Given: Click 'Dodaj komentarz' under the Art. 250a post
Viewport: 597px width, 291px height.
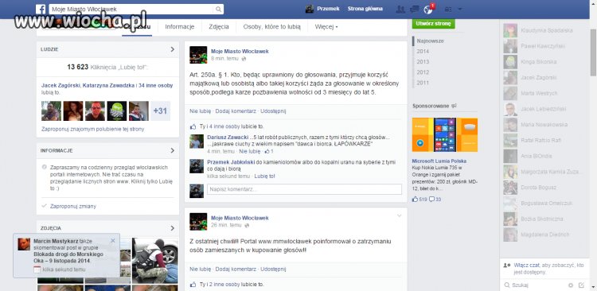Looking at the screenshot, I should click(x=236, y=111).
